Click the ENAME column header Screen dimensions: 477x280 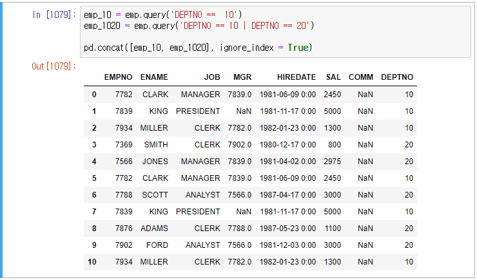(x=154, y=77)
